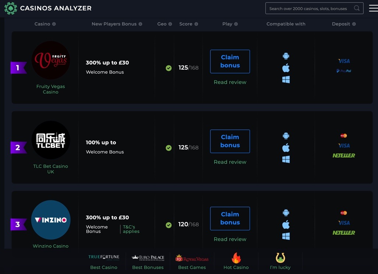Screen dimensions: 378x274
Task: Click geo checkmark in TLC Bet row
Action: (x=169, y=148)
